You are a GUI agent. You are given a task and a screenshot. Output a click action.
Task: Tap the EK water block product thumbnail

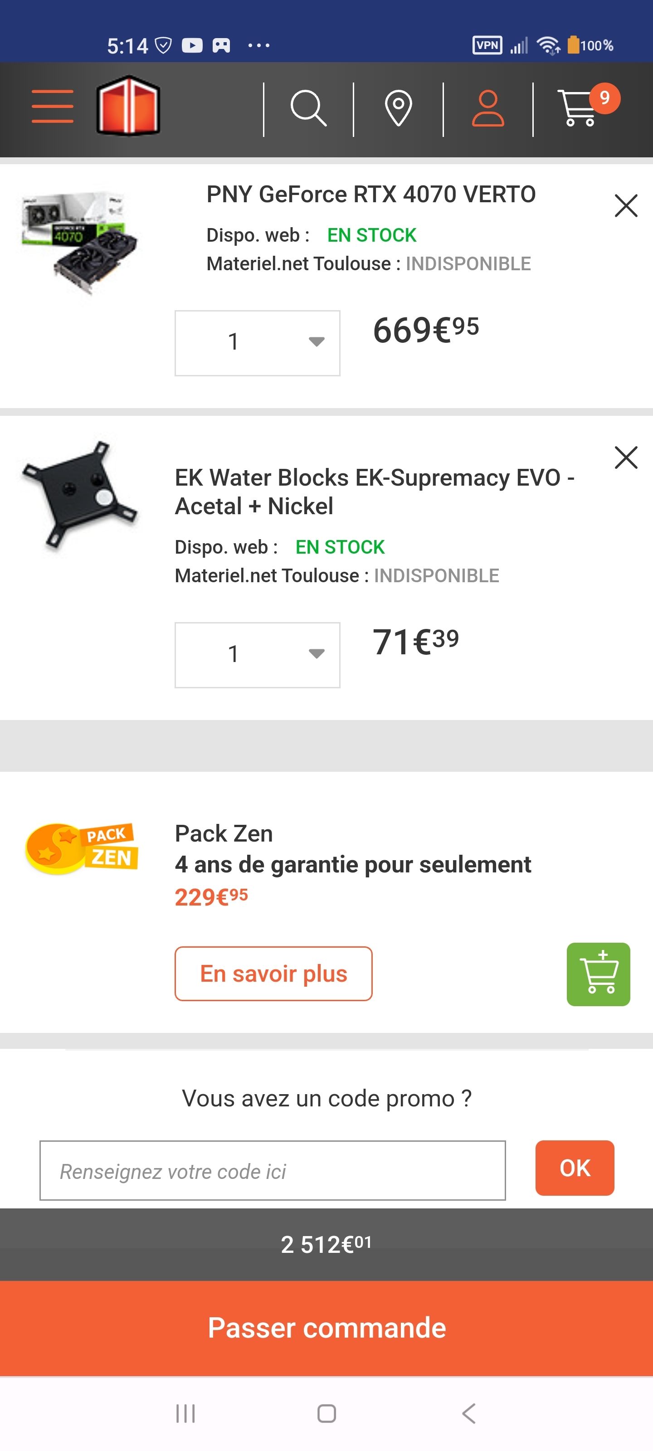(79, 495)
